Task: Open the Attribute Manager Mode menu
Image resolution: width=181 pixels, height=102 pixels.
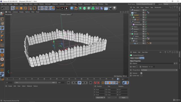Action: (135, 52)
